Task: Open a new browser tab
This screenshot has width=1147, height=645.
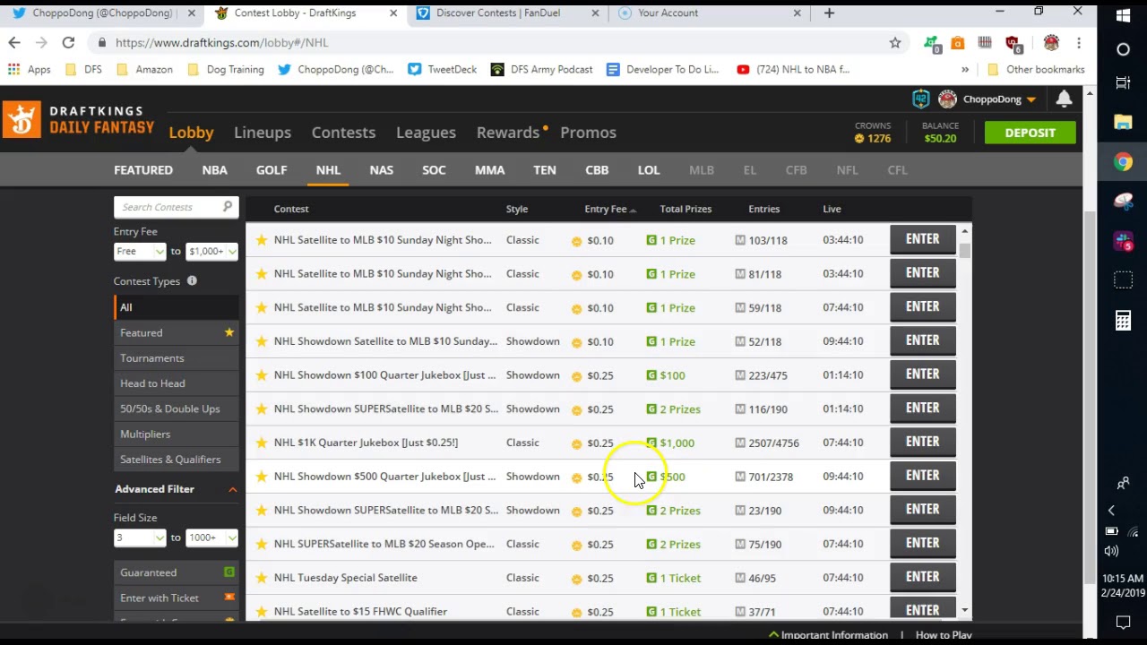Action: coord(829,13)
